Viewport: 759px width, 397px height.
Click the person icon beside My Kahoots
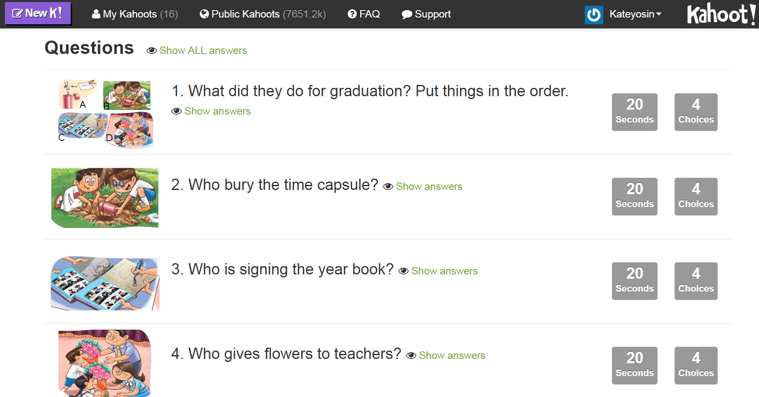coord(96,14)
